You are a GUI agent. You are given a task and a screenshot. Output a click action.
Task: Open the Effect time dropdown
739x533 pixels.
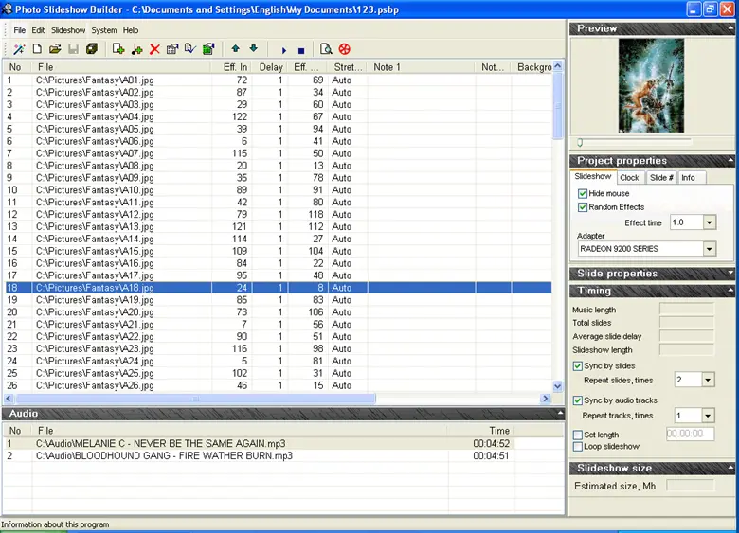709,222
